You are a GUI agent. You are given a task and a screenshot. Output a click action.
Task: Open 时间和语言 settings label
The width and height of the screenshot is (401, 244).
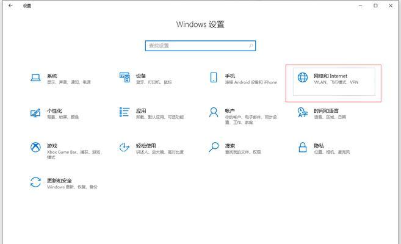(x=326, y=110)
